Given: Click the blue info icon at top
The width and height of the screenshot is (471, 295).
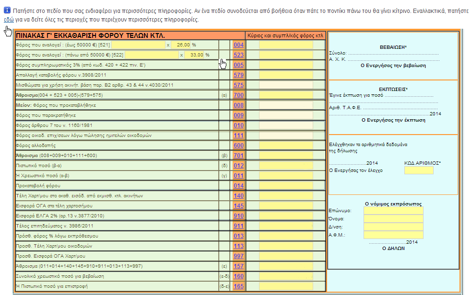Looking at the screenshot, I should [x=7, y=11].
